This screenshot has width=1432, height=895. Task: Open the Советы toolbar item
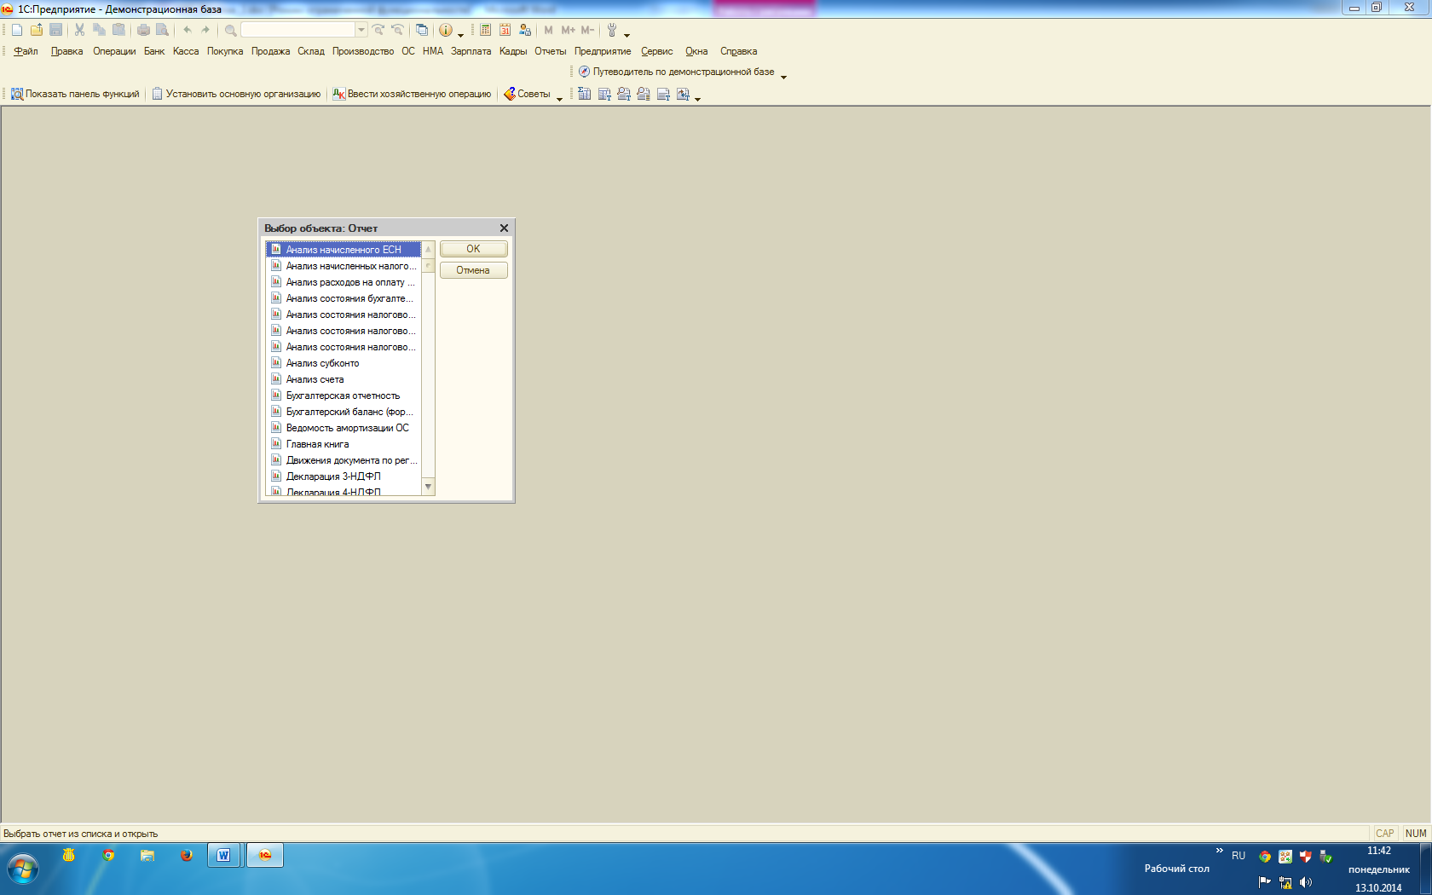527,94
